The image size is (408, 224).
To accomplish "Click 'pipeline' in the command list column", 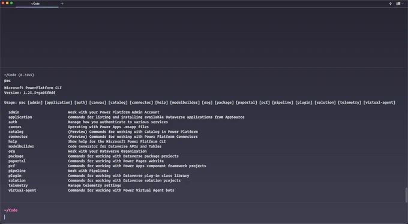I will pos(17,171).
